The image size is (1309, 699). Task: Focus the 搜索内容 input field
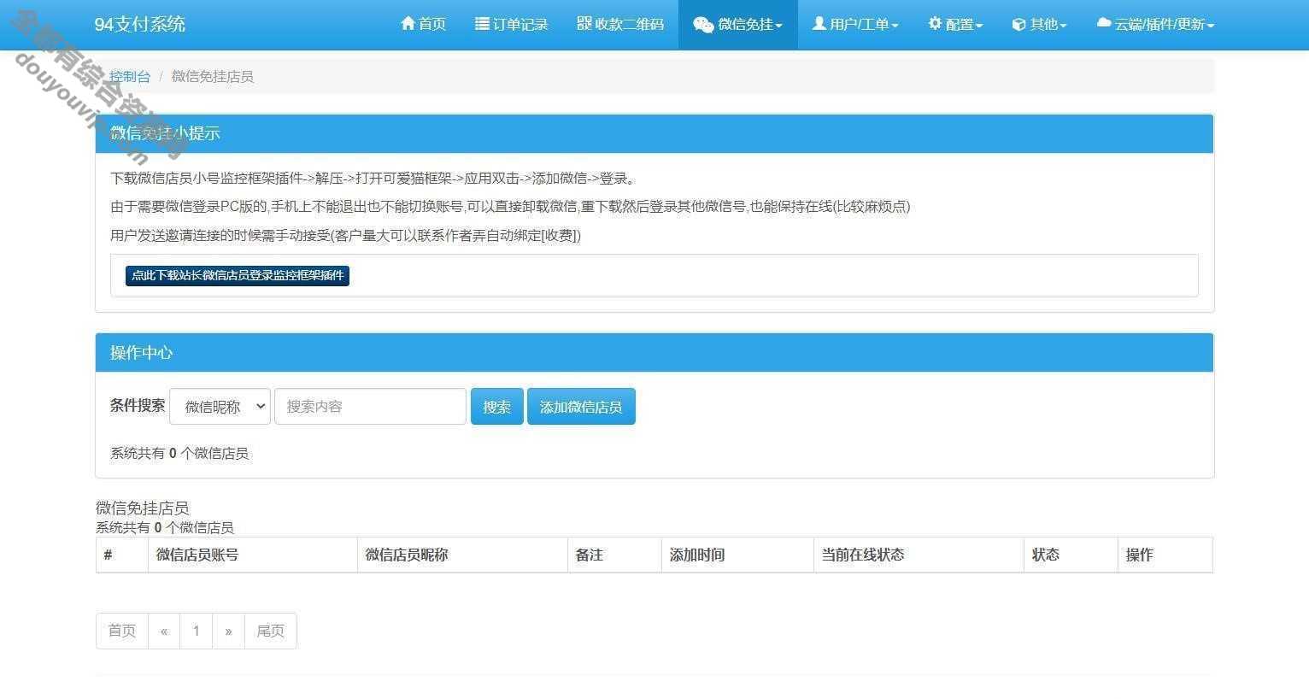point(370,407)
